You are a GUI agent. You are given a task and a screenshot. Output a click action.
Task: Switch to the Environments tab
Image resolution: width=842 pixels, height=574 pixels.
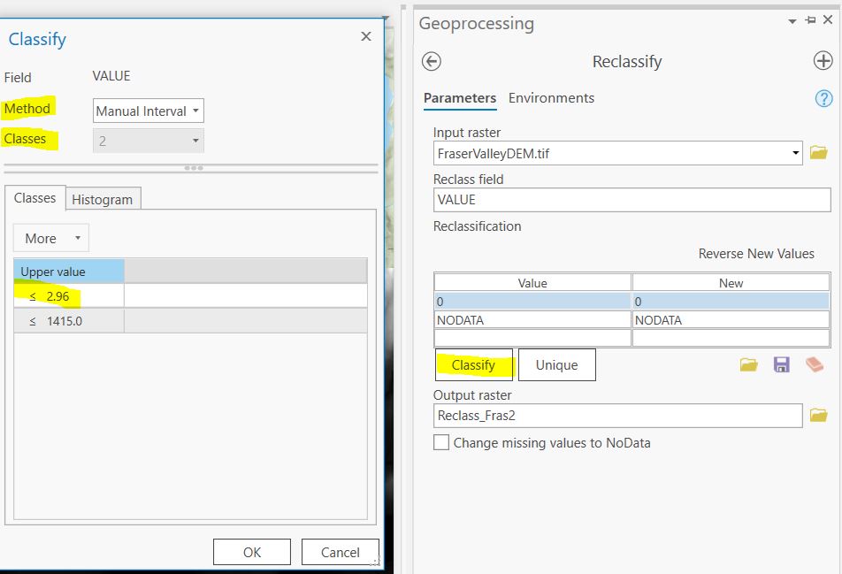pyautogui.click(x=551, y=98)
